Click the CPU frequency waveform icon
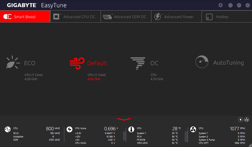Image resolution: width=252 pixels, height=147 pixels. 8,129
